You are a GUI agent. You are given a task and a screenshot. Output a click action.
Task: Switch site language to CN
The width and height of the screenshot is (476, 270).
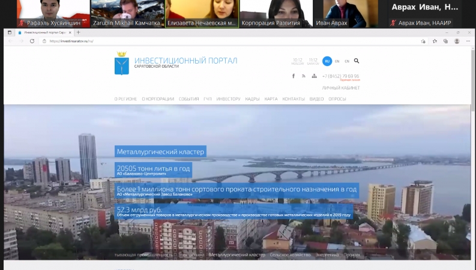point(347,61)
